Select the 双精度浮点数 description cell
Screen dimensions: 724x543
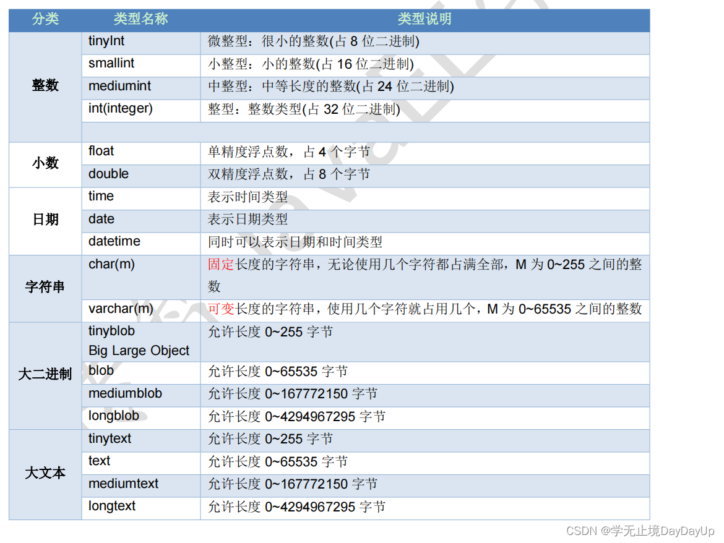tap(424, 176)
